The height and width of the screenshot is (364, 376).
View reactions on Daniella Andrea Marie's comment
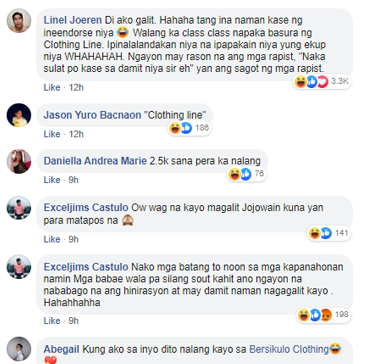tap(247, 174)
